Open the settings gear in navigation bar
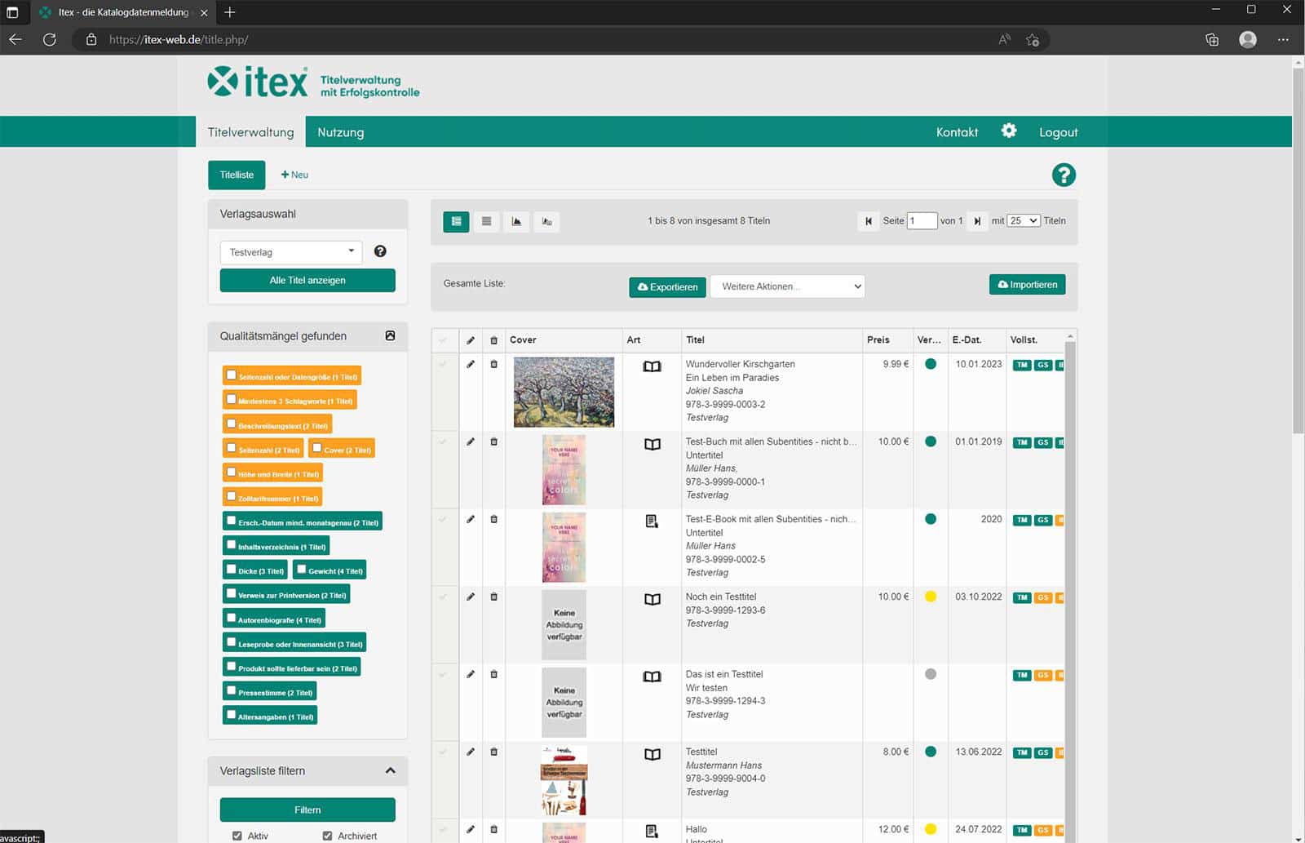 [x=1009, y=131]
